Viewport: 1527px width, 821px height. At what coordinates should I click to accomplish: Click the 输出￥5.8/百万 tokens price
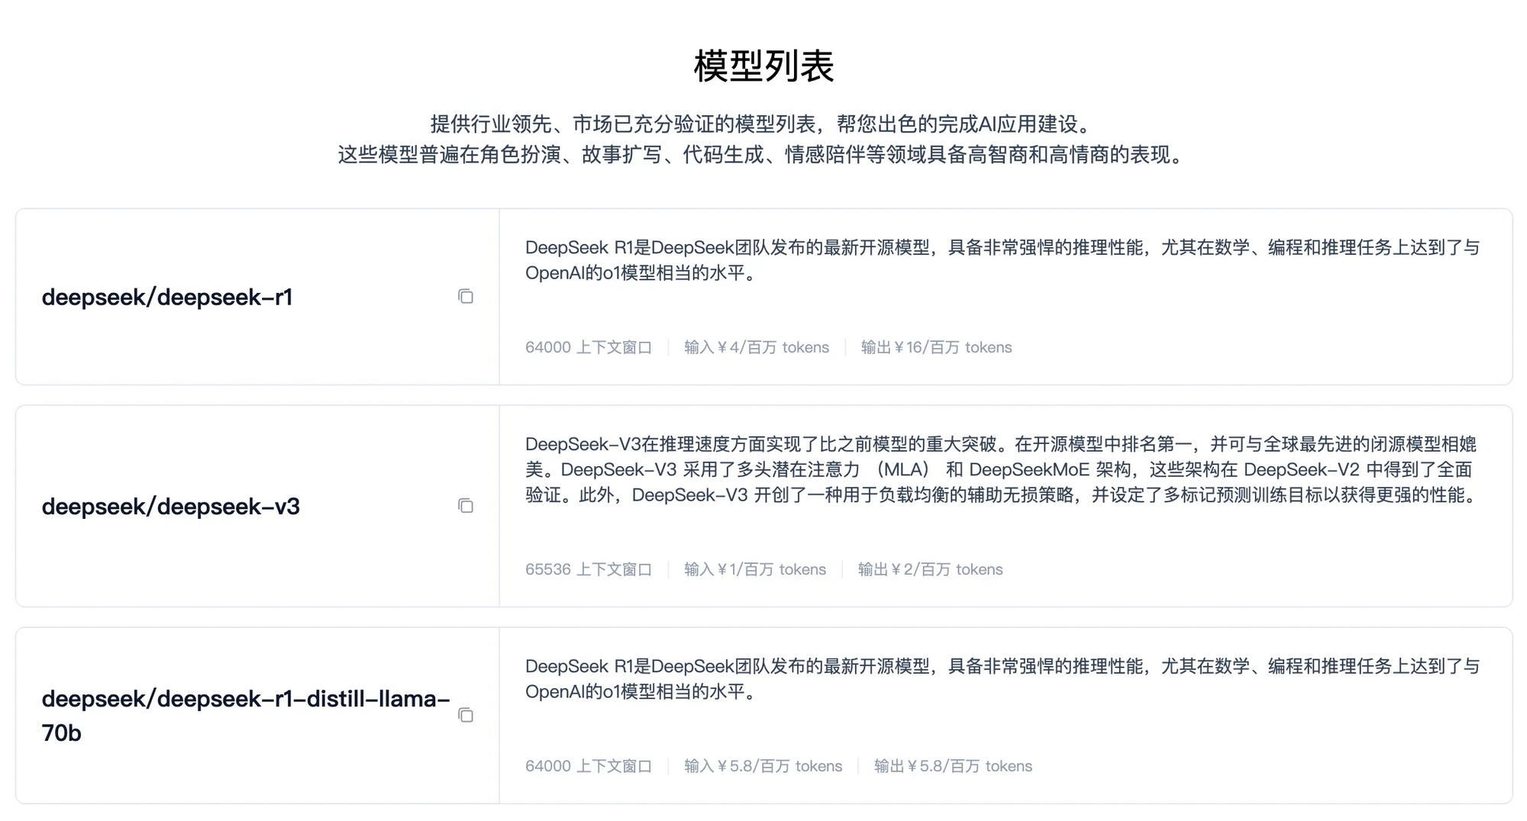point(953,766)
